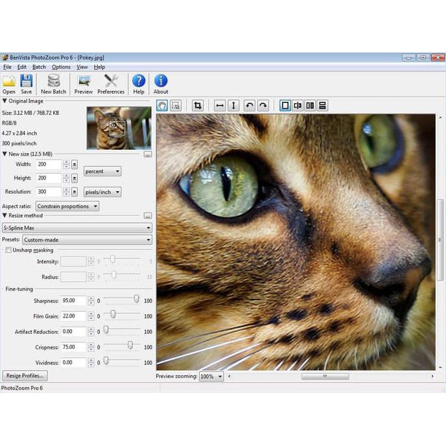Open the percent units dropdown
The image size is (446, 446).
(x=102, y=172)
